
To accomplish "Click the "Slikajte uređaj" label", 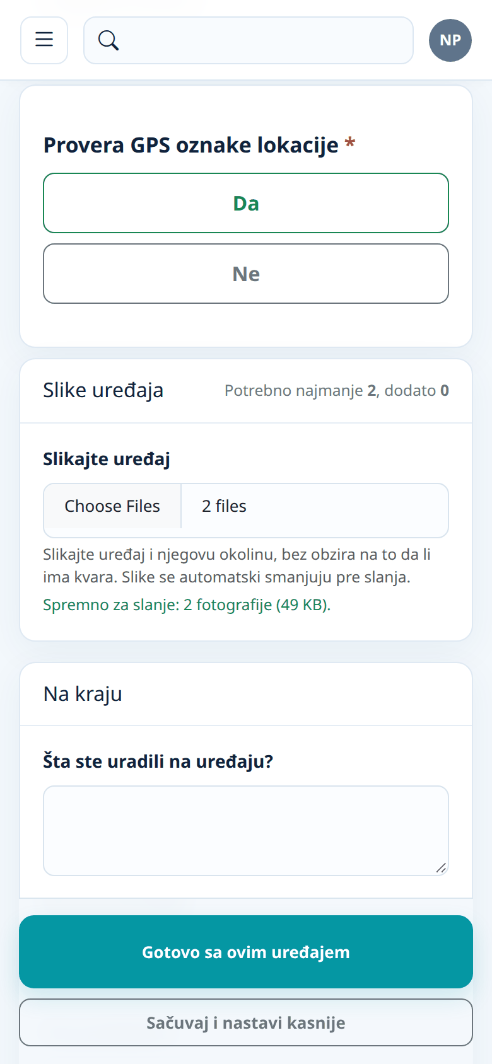I will click(x=107, y=459).
